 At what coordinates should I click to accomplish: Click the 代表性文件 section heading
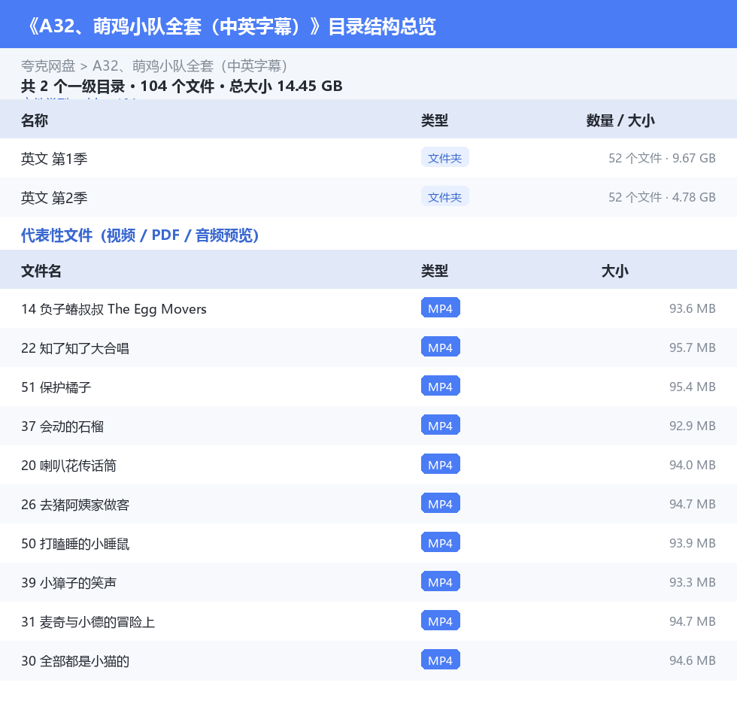coord(140,235)
